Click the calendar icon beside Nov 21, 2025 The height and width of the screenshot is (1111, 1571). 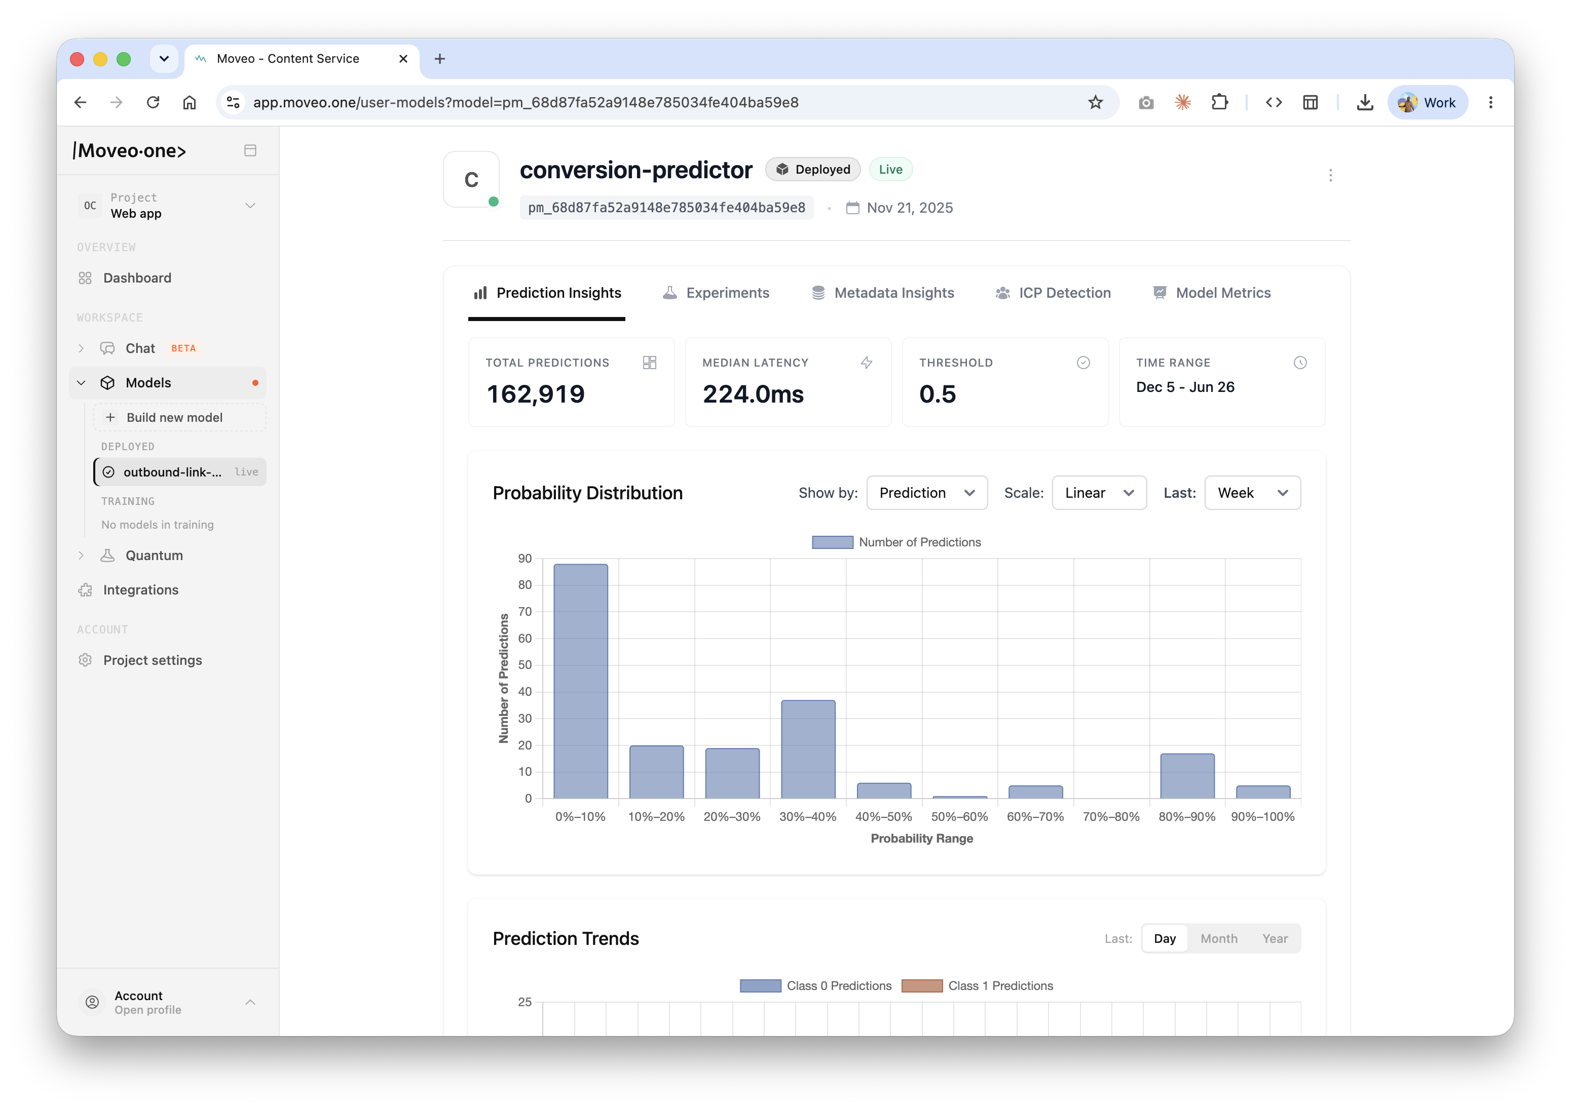pyautogui.click(x=852, y=208)
